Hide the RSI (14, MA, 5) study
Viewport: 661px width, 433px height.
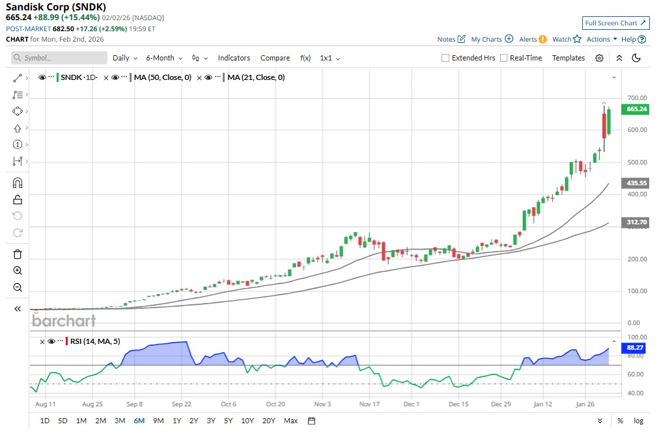[x=51, y=341]
